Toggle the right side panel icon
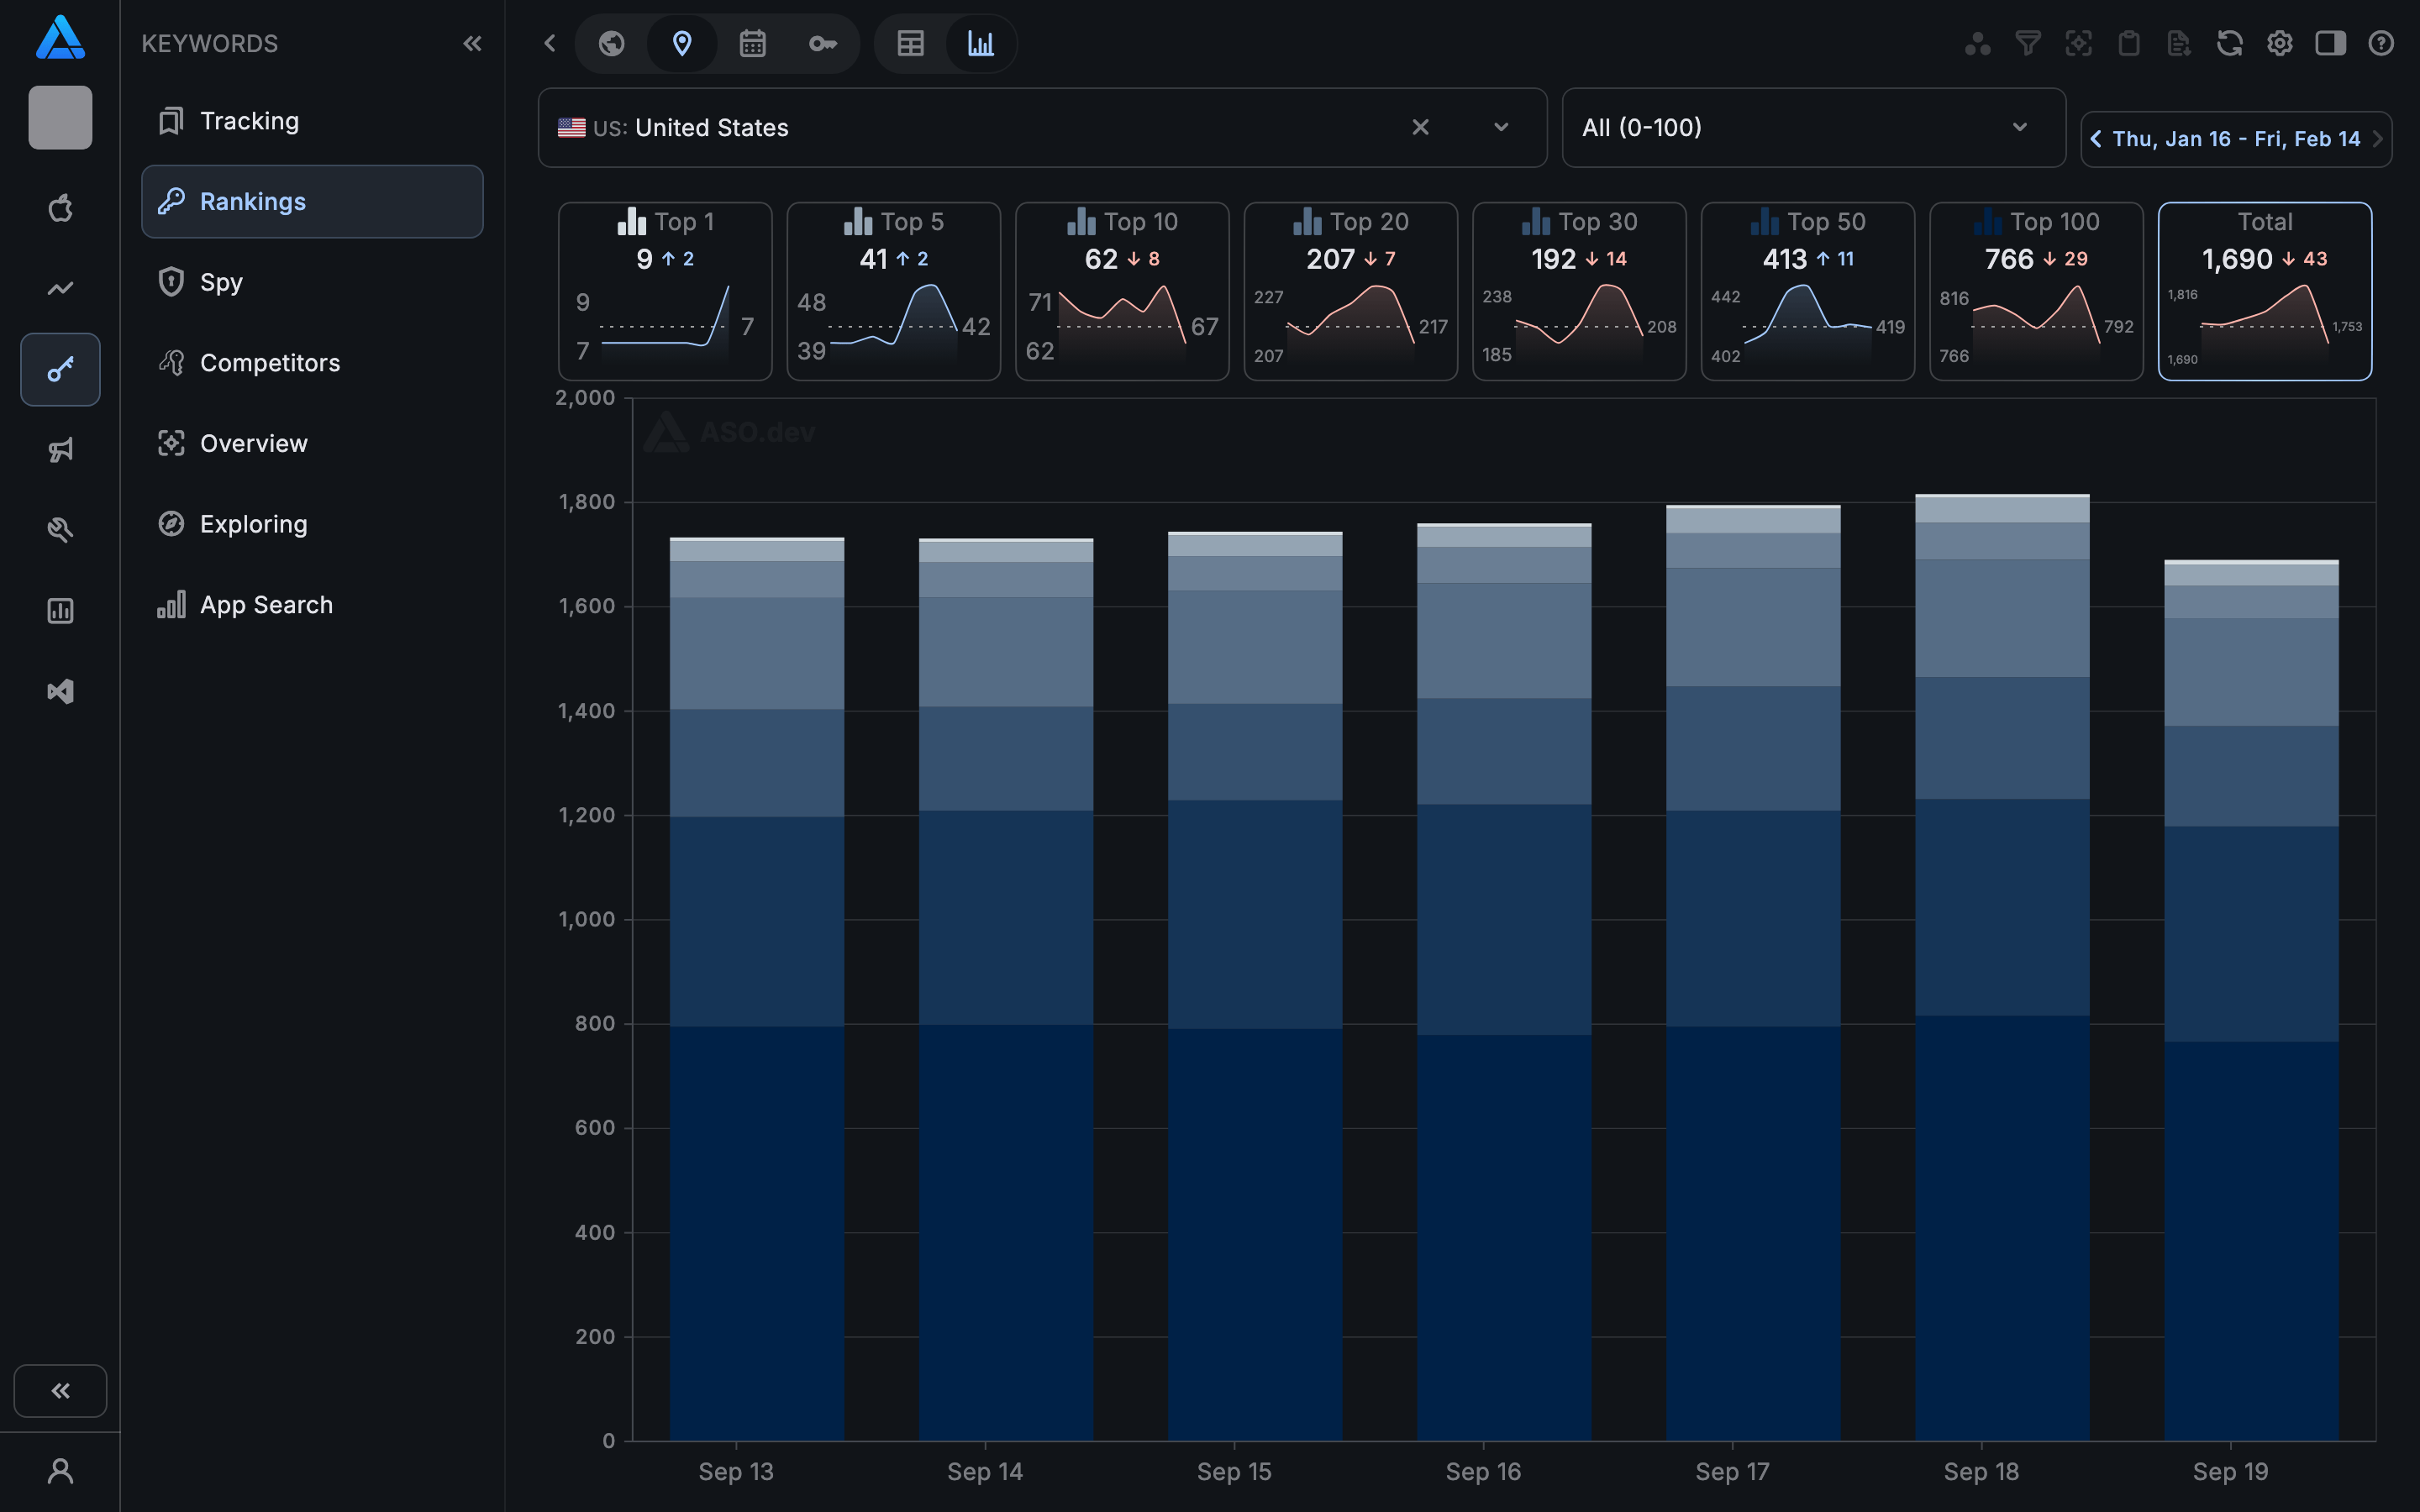2420x1512 pixels. [2330, 43]
